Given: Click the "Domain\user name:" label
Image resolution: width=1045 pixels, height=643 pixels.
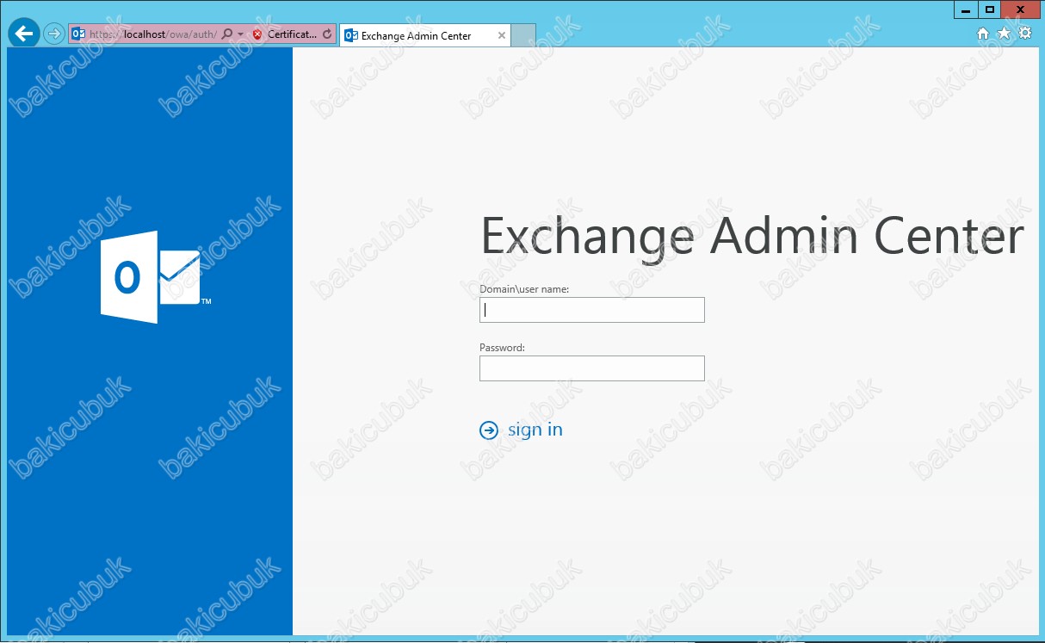Looking at the screenshot, I should (x=524, y=289).
